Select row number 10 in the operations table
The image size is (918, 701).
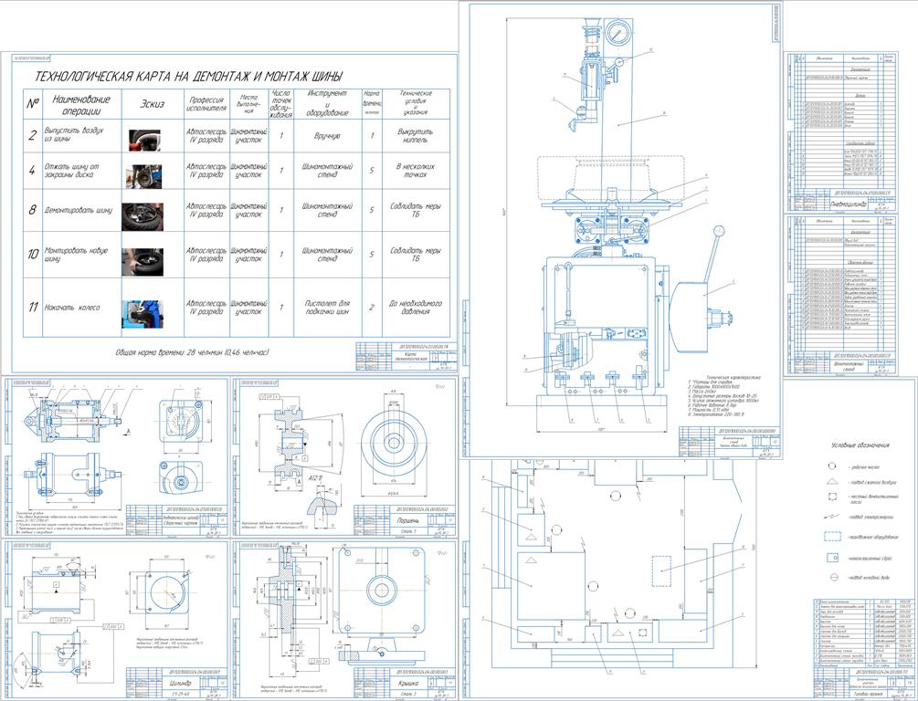tap(33, 254)
